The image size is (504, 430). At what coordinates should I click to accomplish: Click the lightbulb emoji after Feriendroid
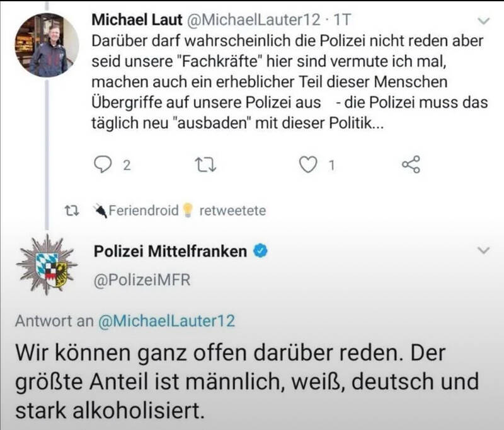tap(187, 210)
